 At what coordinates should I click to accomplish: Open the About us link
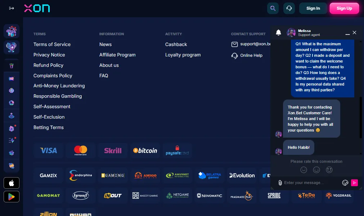(109, 65)
